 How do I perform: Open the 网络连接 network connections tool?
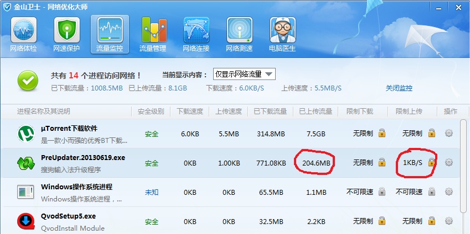(196, 34)
